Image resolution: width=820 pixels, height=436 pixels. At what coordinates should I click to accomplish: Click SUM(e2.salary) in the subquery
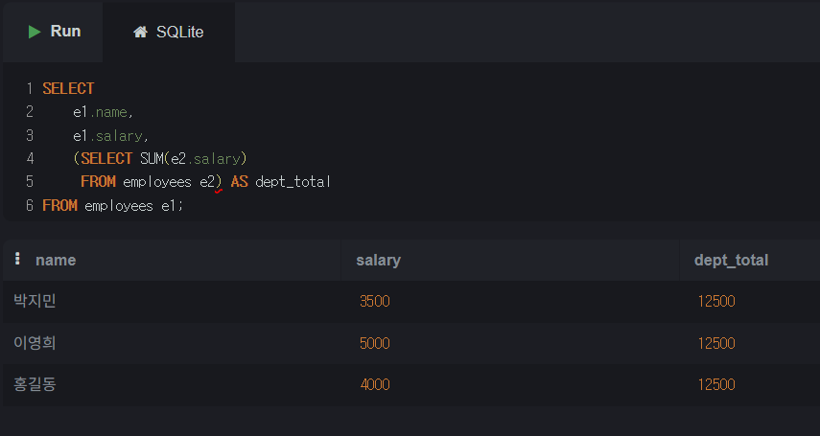click(x=193, y=158)
